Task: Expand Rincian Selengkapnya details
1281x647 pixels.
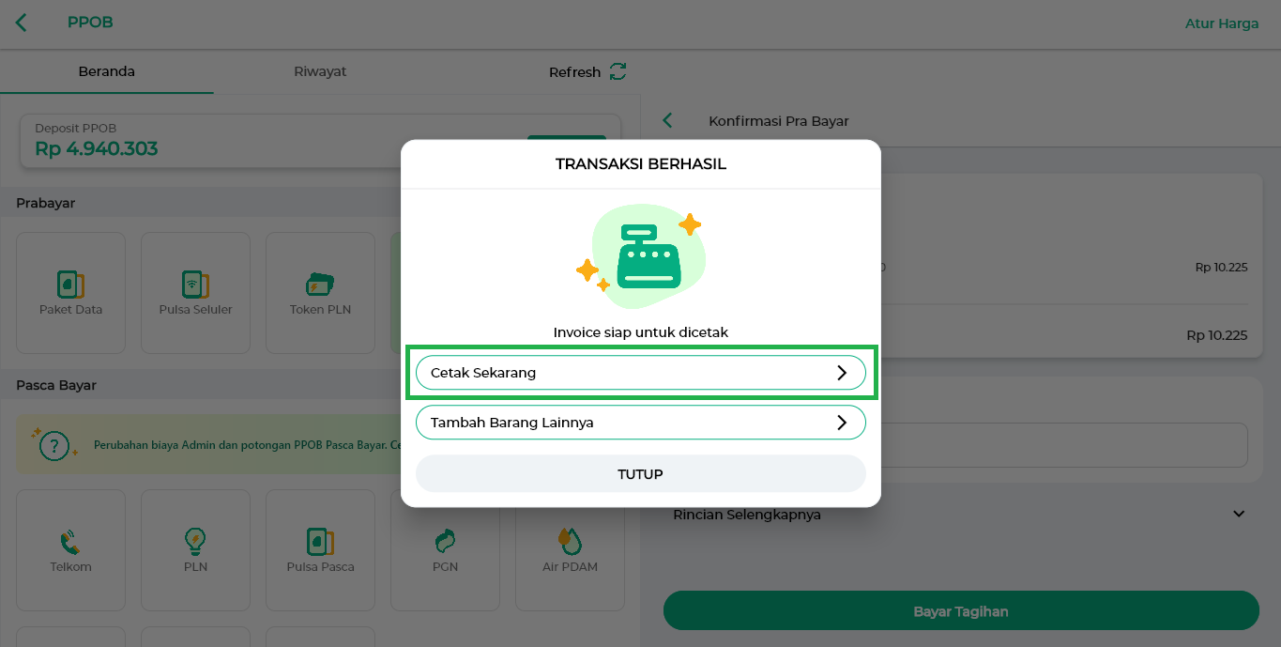Action: (x=959, y=515)
